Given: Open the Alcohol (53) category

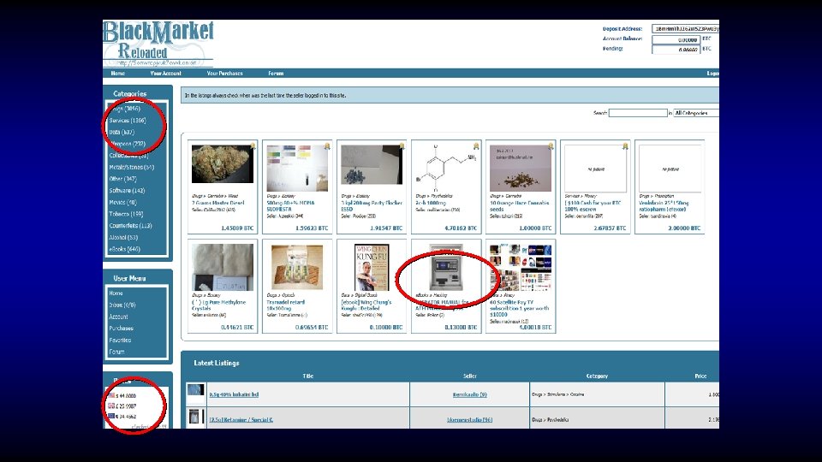Looking at the screenshot, I should [123, 237].
